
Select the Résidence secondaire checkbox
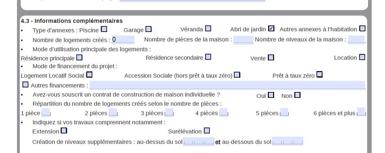coord(208,57)
